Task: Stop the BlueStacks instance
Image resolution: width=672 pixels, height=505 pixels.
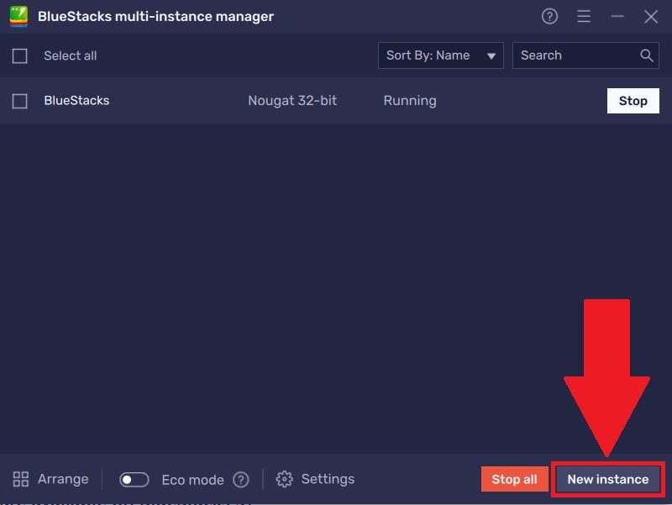Action: 633,101
